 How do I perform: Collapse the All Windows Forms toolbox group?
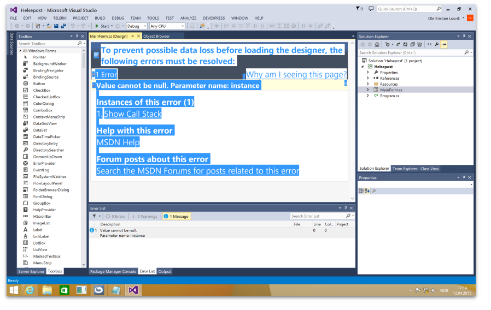click(20, 51)
